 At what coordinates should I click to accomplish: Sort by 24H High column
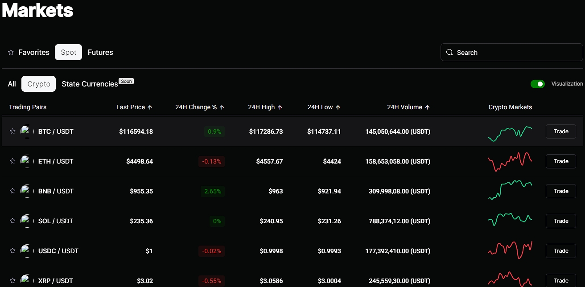click(x=265, y=107)
